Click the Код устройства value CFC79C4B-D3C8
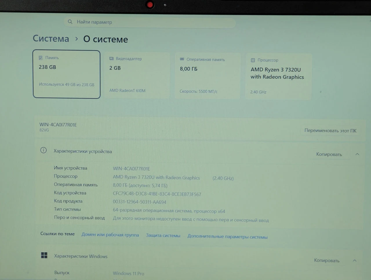The image size is (371, 280). click(157, 194)
